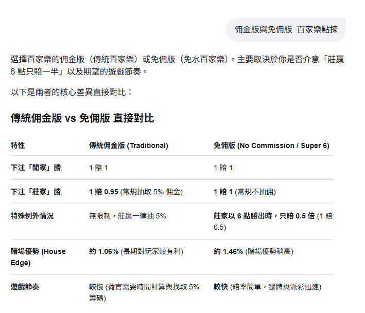Viewport: 365px width, 313px height.
Task: Click column header 傳統佣金版 (Traditional)
Action: pos(129,145)
